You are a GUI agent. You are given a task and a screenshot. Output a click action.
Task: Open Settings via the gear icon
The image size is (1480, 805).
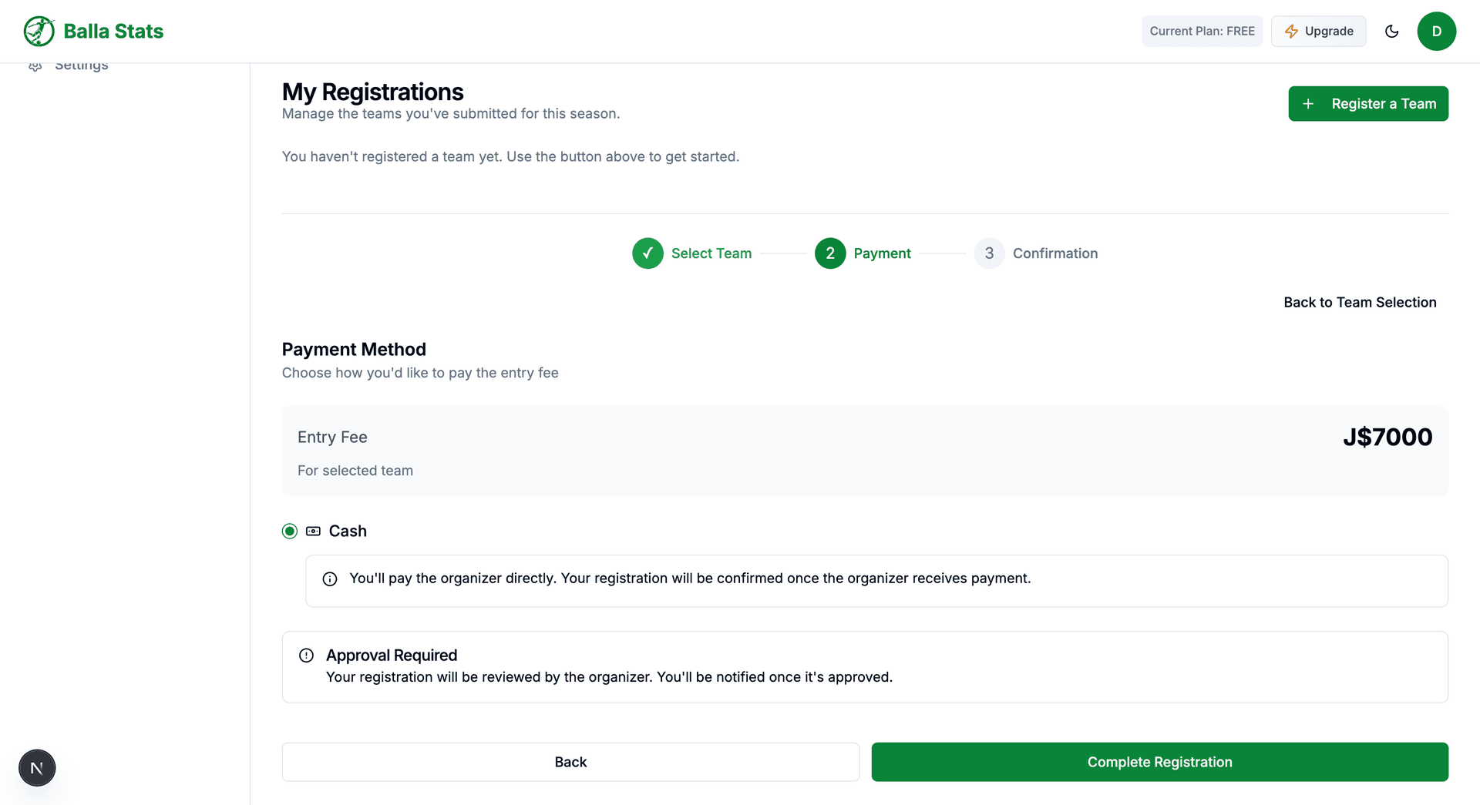(x=35, y=65)
